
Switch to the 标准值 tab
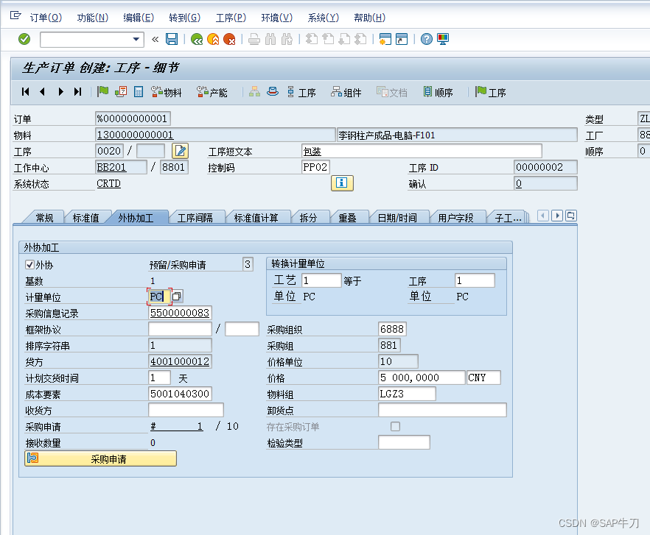tap(85, 218)
